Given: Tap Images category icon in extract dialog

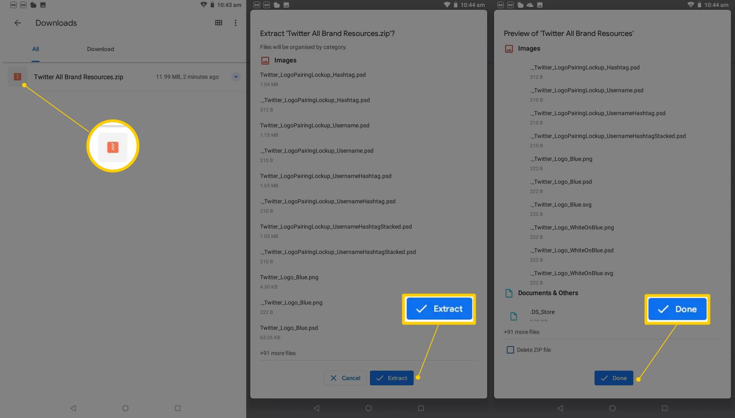Looking at the screenshot, I should [265, 60].
